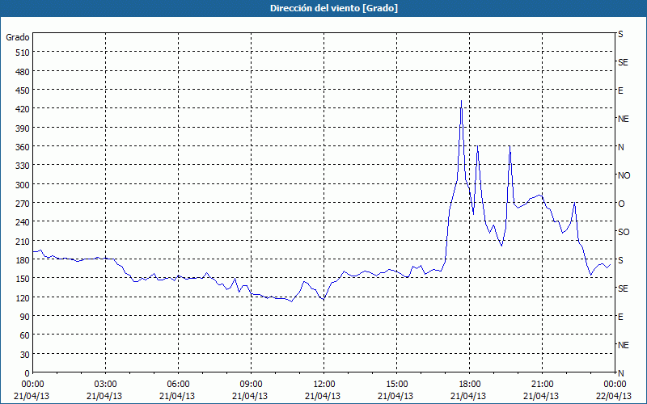
Task: Click the 120 degree axis label
Action: pos(23,297)
